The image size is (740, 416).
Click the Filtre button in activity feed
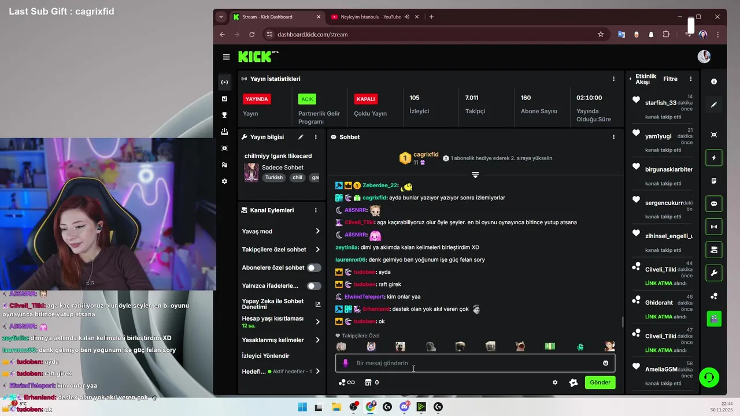pyautogui.click(x=670, y=79)
